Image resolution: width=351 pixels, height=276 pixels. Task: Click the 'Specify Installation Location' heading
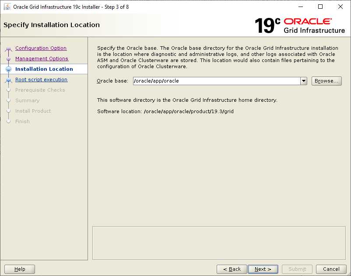pos(52,25)
